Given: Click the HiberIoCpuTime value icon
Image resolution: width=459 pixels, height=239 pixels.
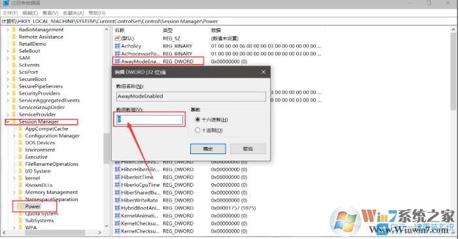Looking at the screenshot, I should (x=118, y=185).
